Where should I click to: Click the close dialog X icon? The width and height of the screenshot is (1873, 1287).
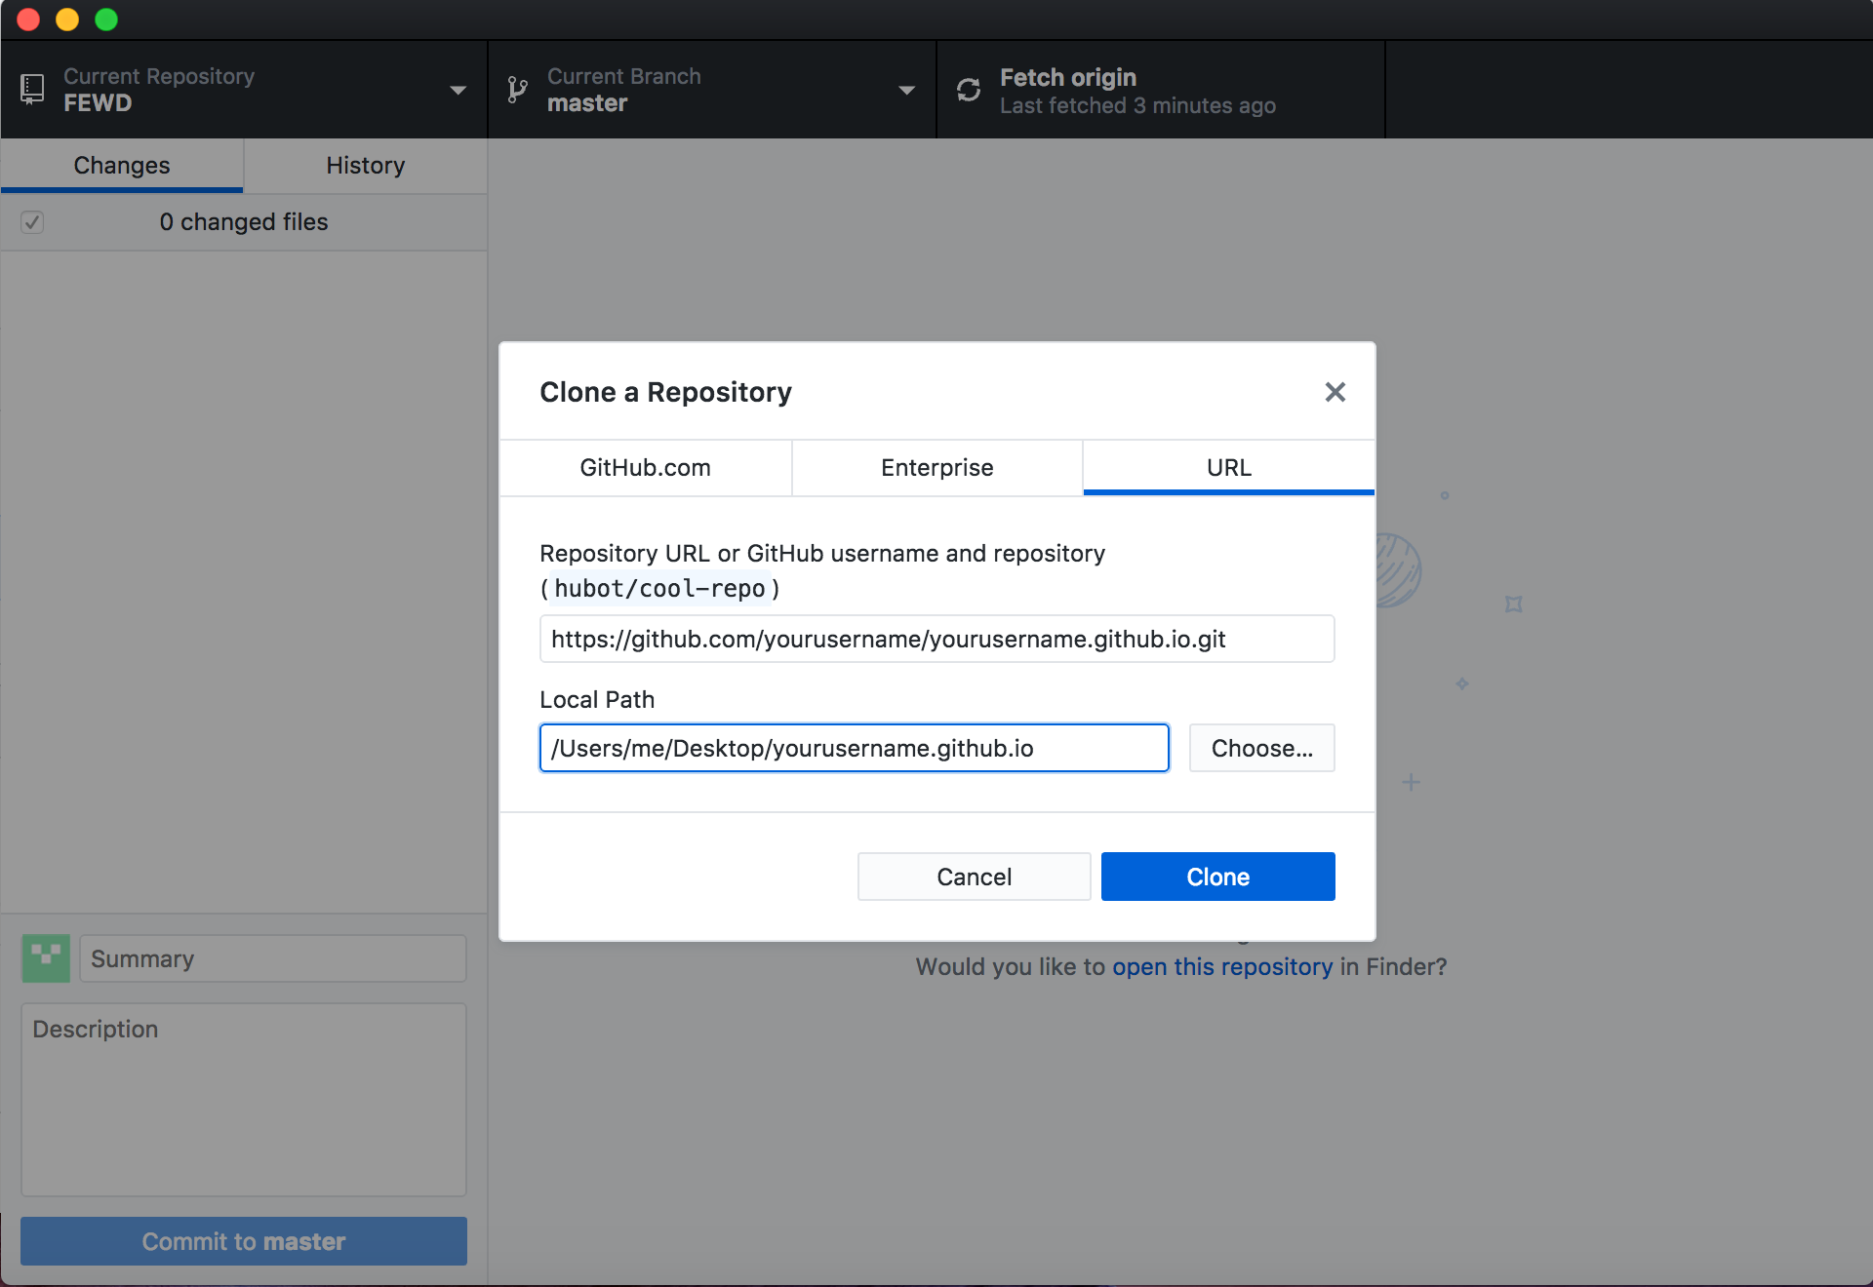(1334, 393)
